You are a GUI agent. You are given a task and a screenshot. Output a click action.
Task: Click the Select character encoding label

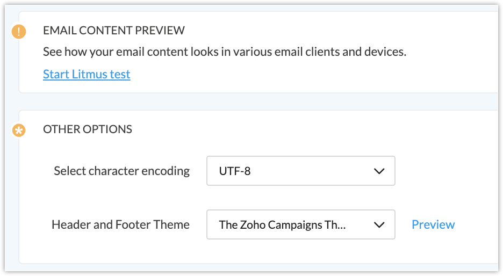pyautogui.click(x=121, y=171)
